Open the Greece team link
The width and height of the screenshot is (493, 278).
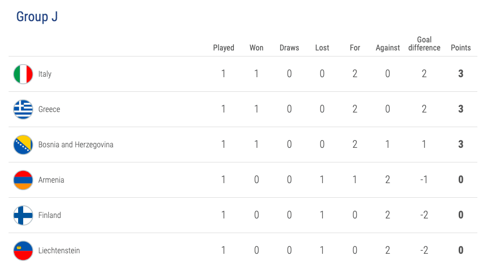[49, 109]
